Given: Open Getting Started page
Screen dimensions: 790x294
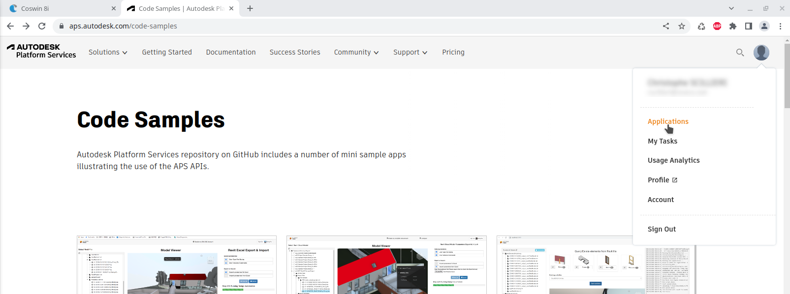Looking at the screenshot, I should coord(167,52).
